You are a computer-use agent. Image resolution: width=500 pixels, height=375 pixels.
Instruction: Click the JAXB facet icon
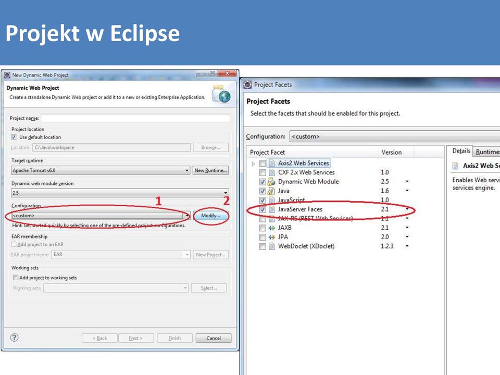tap(272, 228)
